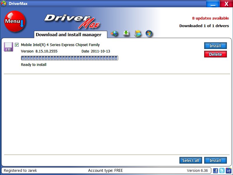Click the Date 2011-10-13 text

(96, 51)
